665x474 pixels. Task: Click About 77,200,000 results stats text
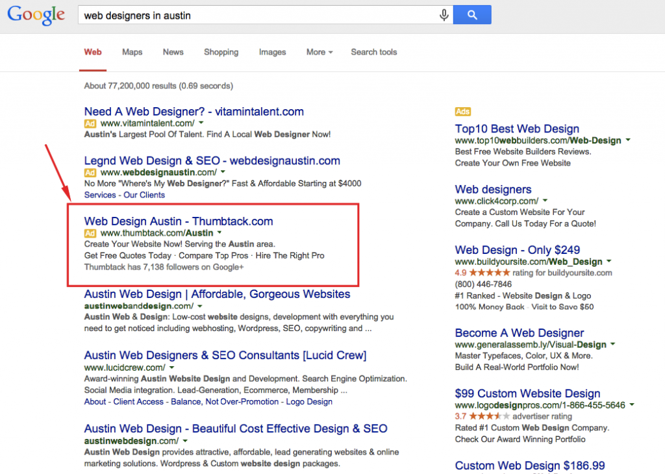(x=158, y=86)
